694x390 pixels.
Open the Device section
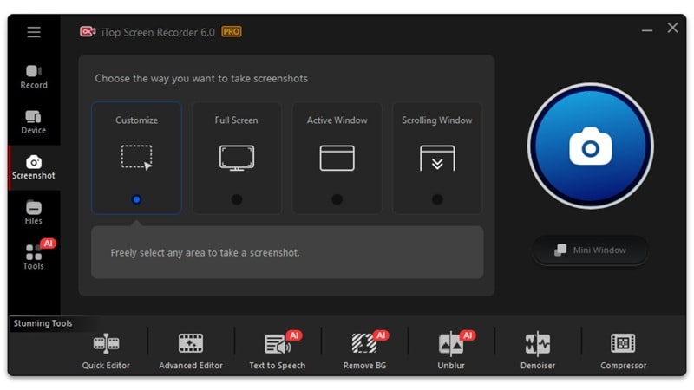(34, 122)
